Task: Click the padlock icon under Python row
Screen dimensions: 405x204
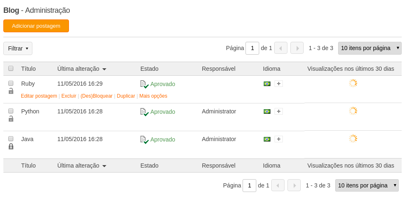Action: click(x=11, y=119)
